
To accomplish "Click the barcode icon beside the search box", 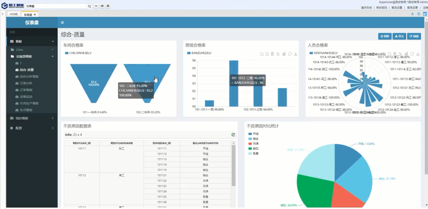I will 102,6.
